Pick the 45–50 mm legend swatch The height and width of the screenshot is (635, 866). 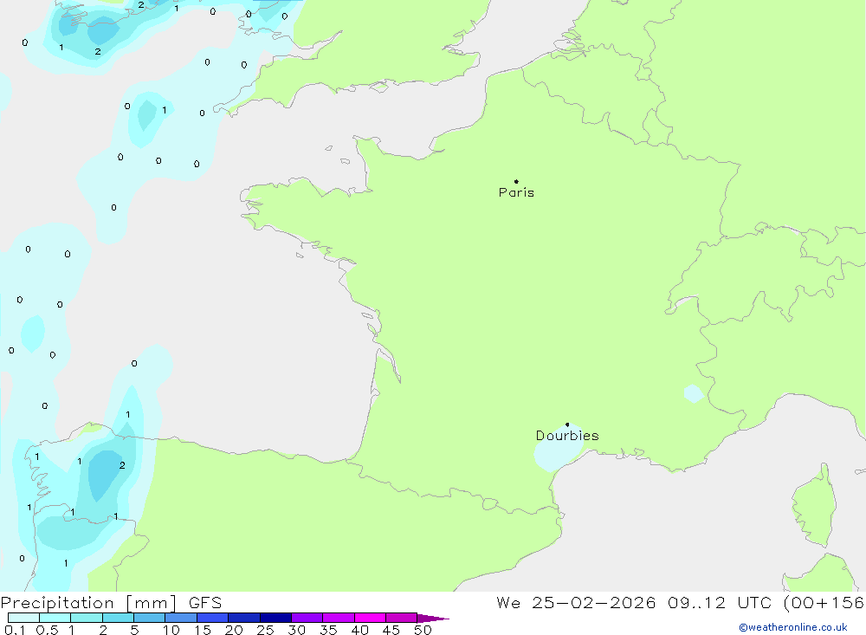402,618
